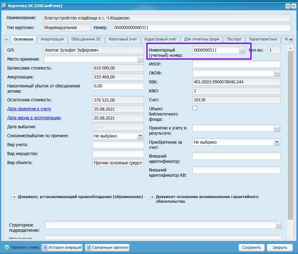
Task: Expand Документ-основание гарантийного обязательства section
Action: click(152, 197)
